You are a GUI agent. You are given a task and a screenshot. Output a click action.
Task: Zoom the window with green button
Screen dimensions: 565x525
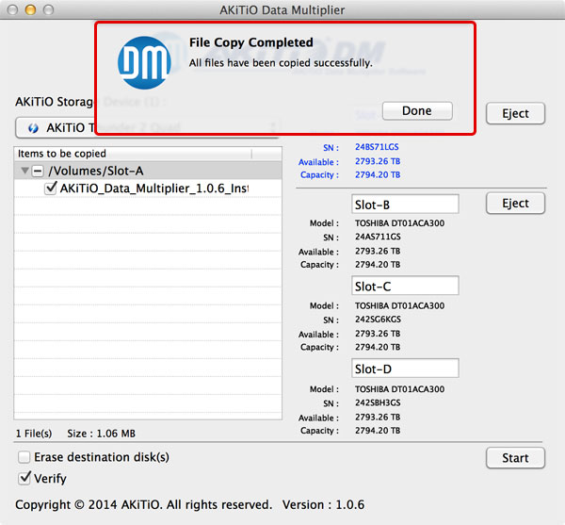pos(47,9)
